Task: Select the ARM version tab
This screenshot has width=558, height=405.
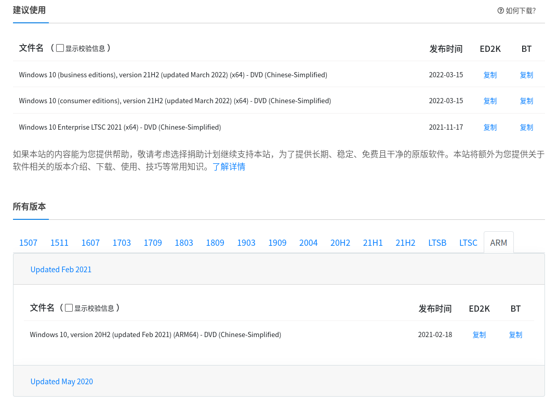Action: [x=499, y=243]
